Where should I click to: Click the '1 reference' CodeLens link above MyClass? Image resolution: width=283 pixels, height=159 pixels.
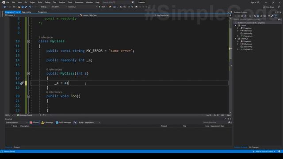tap(46, 37)
